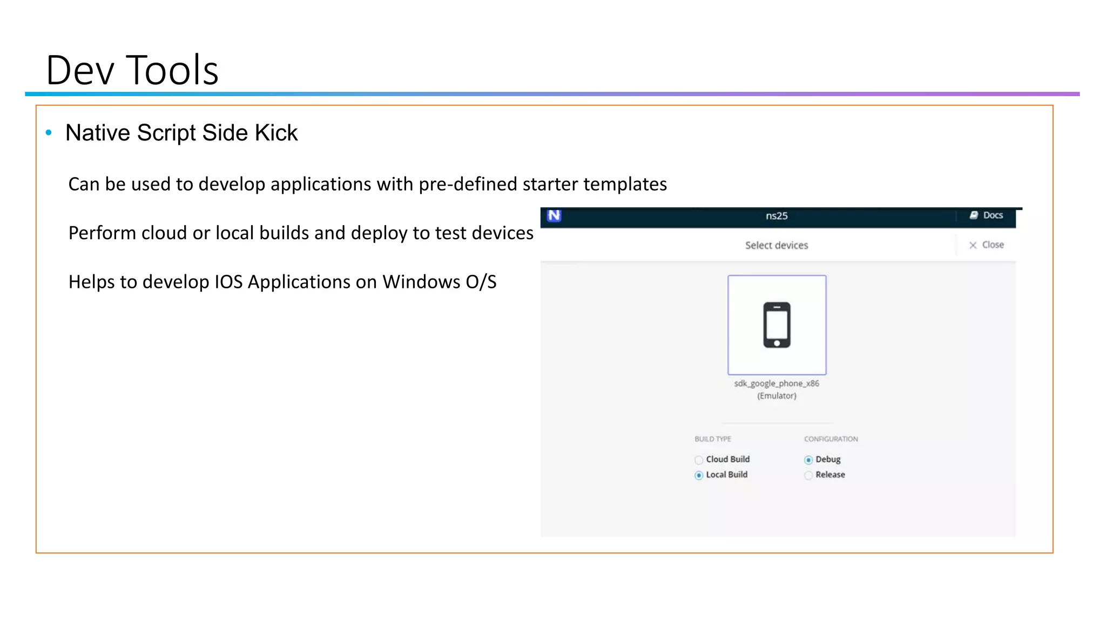Choose the Release configuration radio button

pos(808,475)
